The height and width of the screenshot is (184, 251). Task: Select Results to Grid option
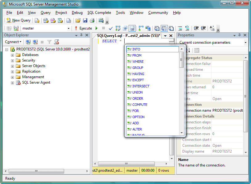click(164, 28)
